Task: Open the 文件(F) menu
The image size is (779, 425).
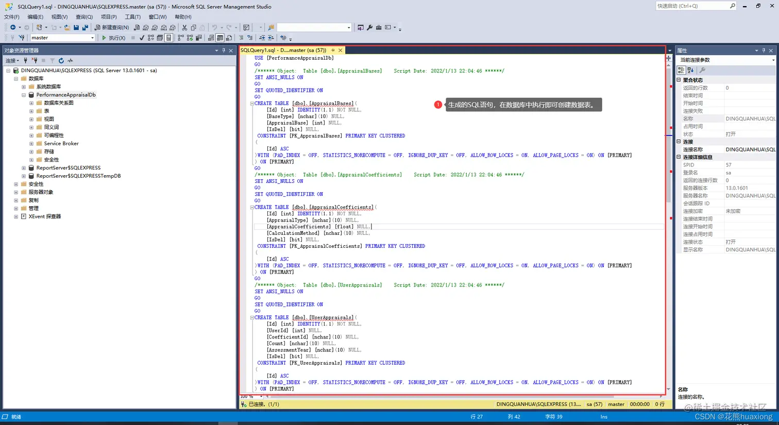Action: pyautogui.click(x=12, y=17)
